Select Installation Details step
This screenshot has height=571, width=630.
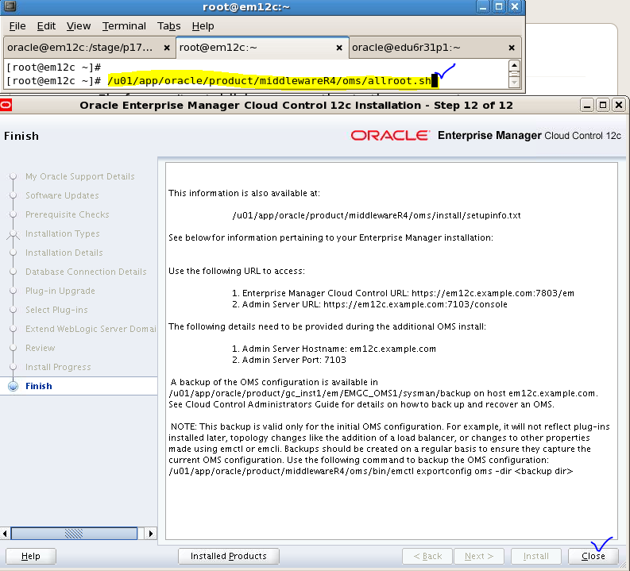tap(64, 253)
